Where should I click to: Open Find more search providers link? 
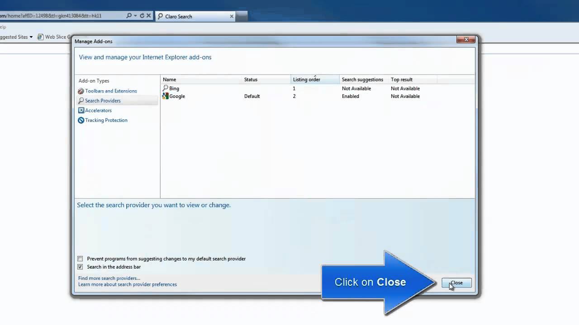[109, 278]
